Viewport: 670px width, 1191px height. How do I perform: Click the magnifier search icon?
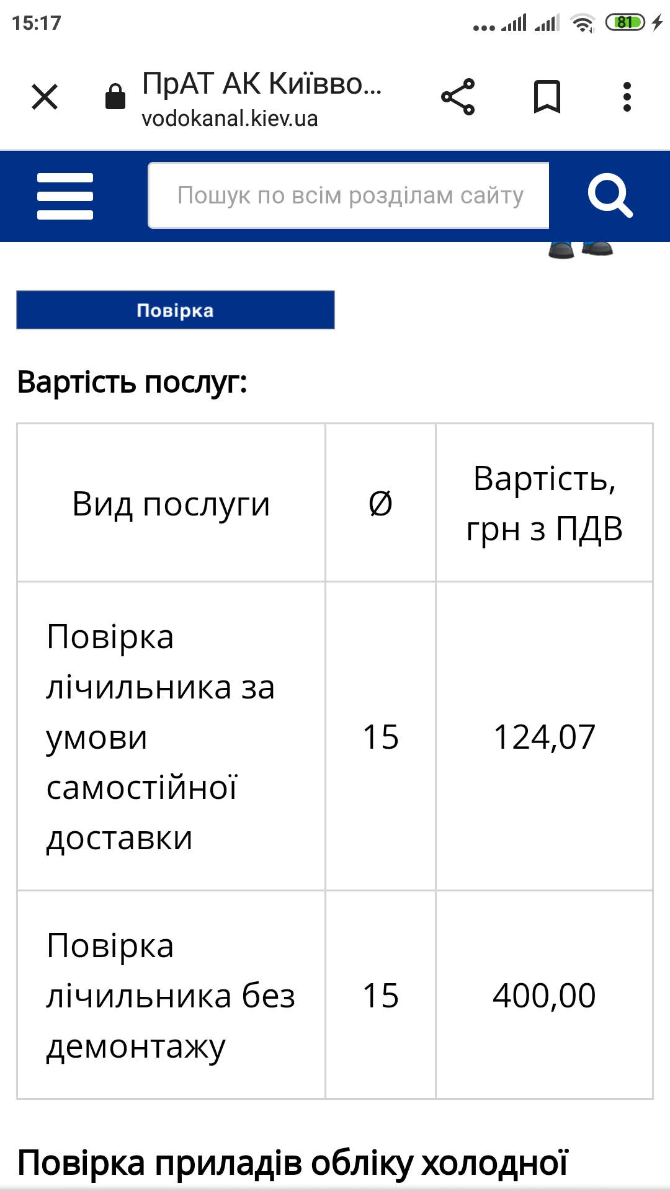[x=609, y=196]
